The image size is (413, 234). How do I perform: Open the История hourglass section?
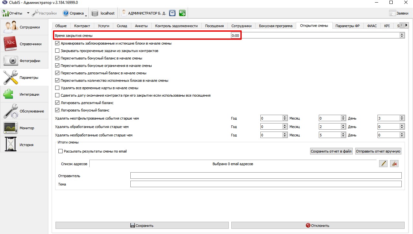point(24,145)
